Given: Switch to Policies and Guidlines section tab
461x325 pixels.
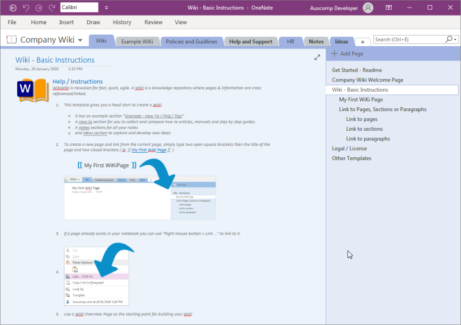Looking at the screenshot, I should pyautogui.click(x=191, y=41).
